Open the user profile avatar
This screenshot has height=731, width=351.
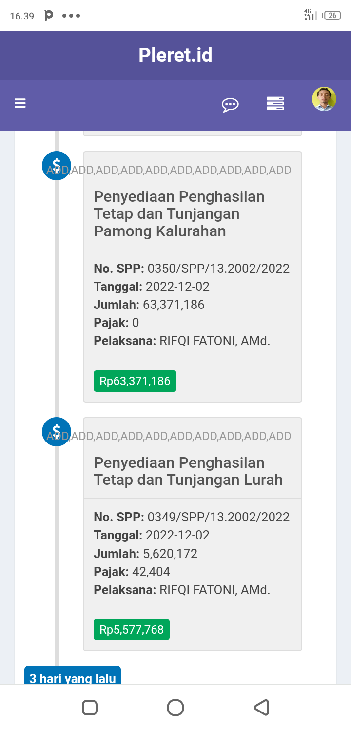(324, 99)
